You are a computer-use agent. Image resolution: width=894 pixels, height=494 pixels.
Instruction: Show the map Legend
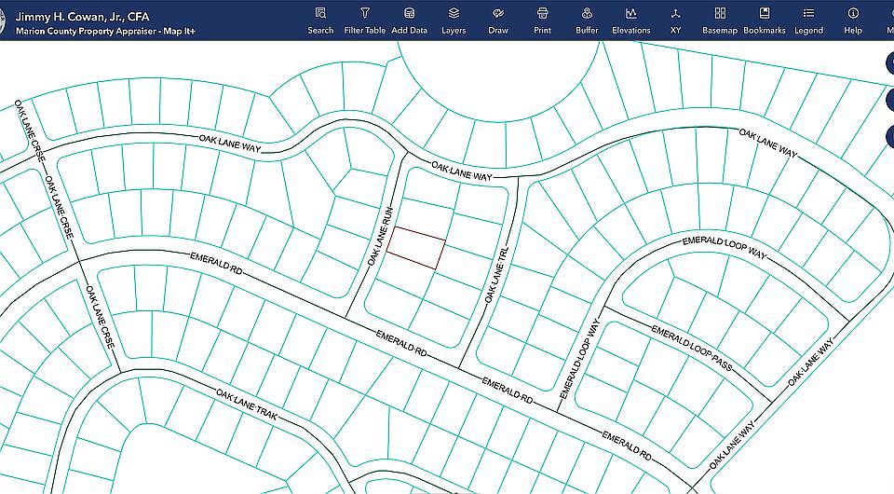pos(808,21)
